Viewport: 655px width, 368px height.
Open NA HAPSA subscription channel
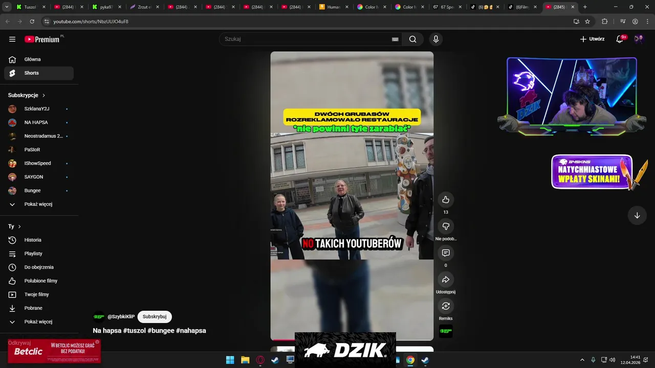pos(39,122)
